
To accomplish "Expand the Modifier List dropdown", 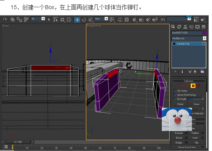I will [189, 38].
